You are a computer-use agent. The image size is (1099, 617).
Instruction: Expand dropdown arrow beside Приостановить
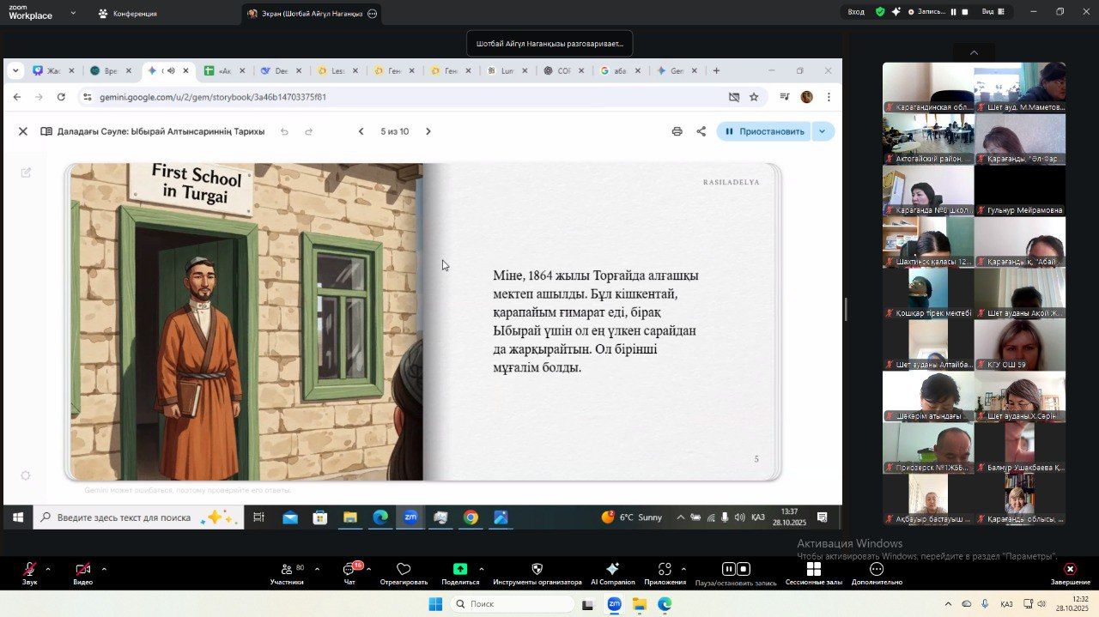tap(823, 131)
